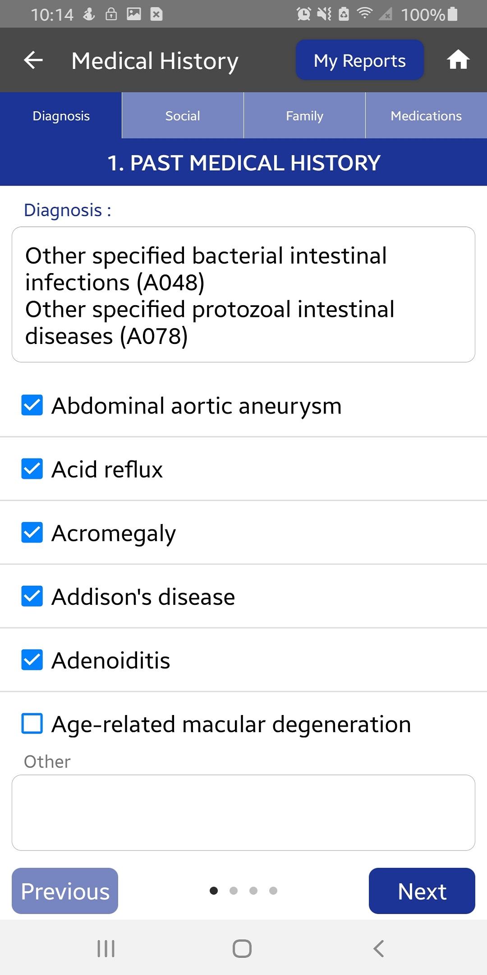Uncheck the Adenoiditis checkbox

[32, 660]
